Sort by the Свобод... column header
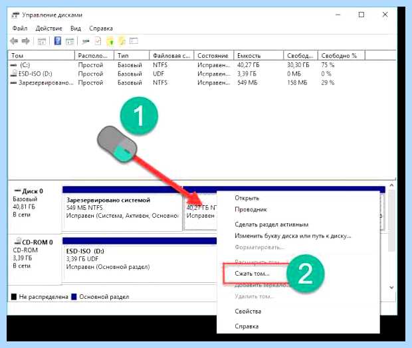The image size is (412, 348). (x=301, y=56)
